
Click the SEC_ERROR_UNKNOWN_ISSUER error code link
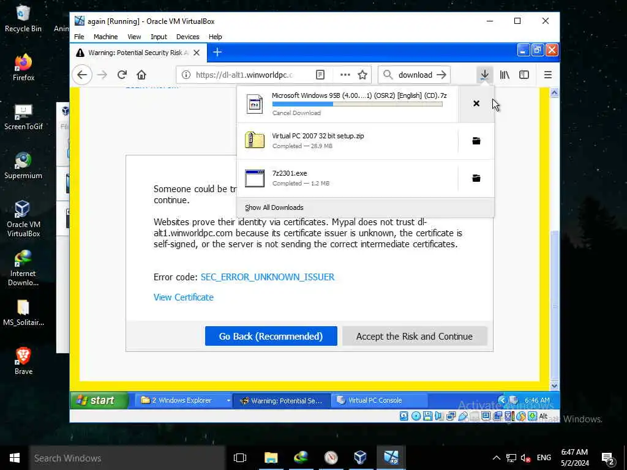coord(267,277)
